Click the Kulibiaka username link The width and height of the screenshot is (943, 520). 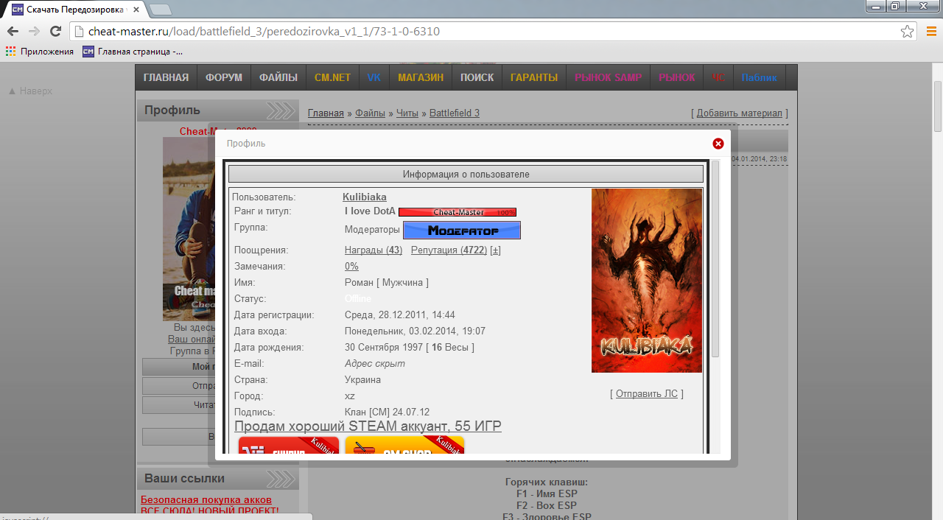coord(364,197)
